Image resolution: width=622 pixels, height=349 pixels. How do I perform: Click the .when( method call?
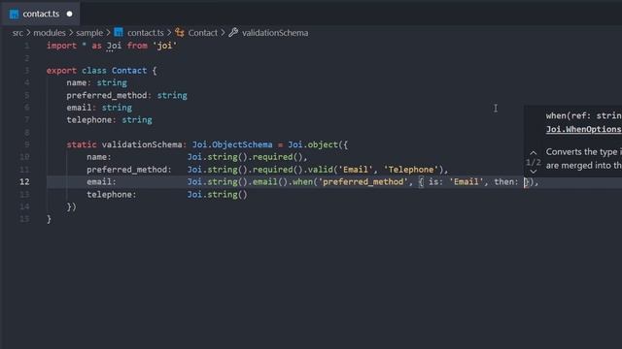tap(302, 182)
